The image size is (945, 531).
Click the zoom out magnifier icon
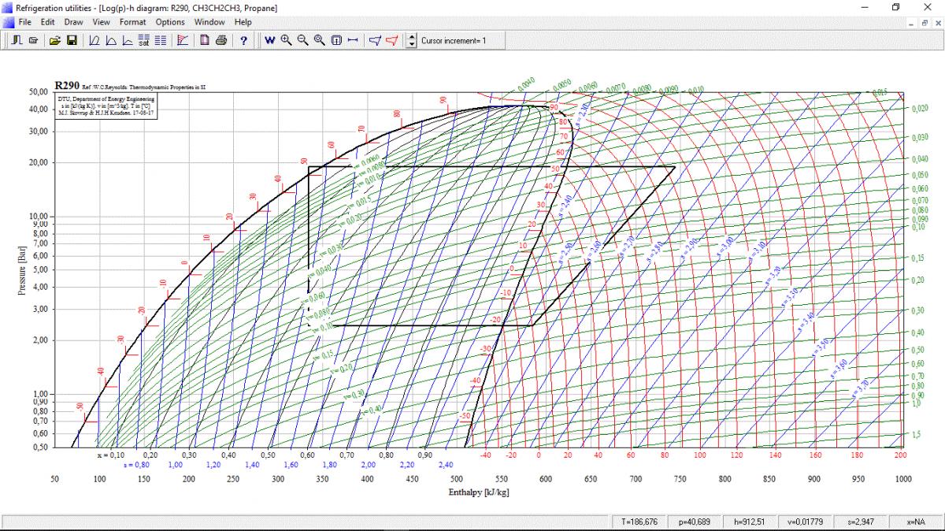tap(302, 40)
